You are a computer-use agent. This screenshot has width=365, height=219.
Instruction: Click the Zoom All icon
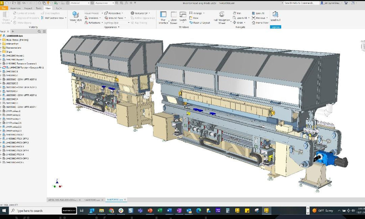(x=235, y=18)
